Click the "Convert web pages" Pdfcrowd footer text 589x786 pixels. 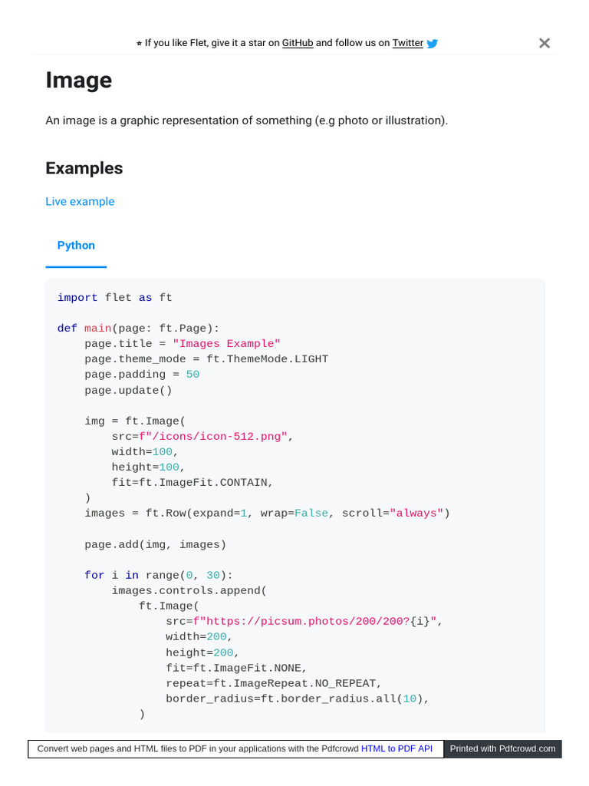(x=198, y=748)
